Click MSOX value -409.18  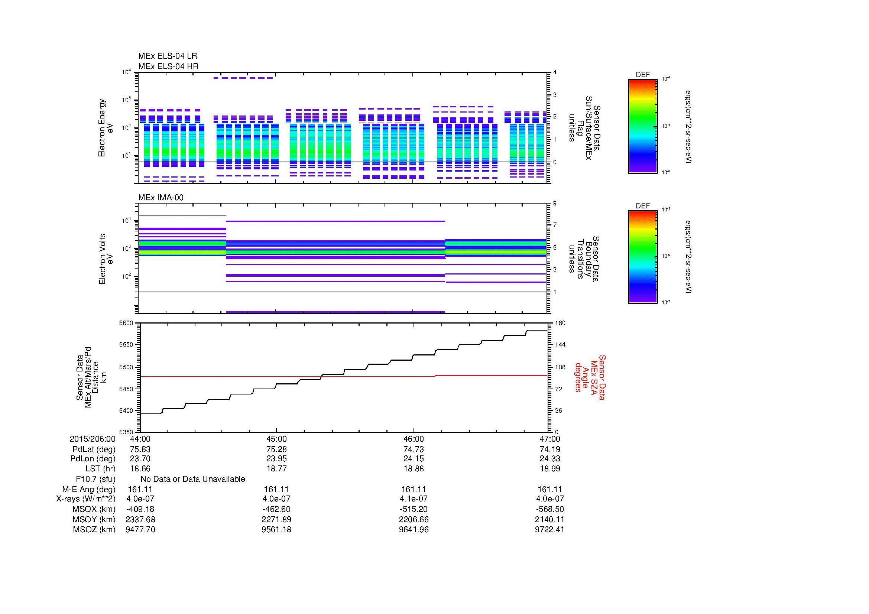tap(140, 509)
